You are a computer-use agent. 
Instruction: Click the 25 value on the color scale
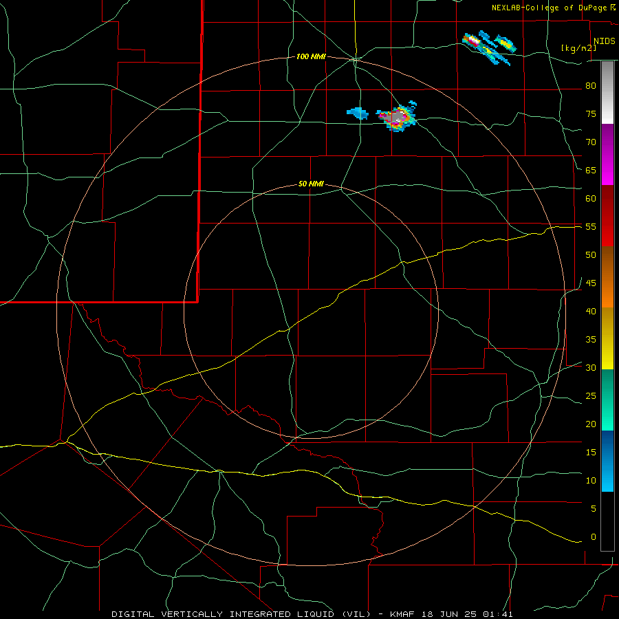[x=591, y=396]
